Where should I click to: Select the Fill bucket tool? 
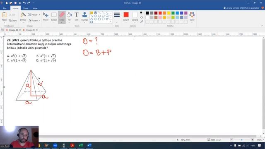(69, 17)
